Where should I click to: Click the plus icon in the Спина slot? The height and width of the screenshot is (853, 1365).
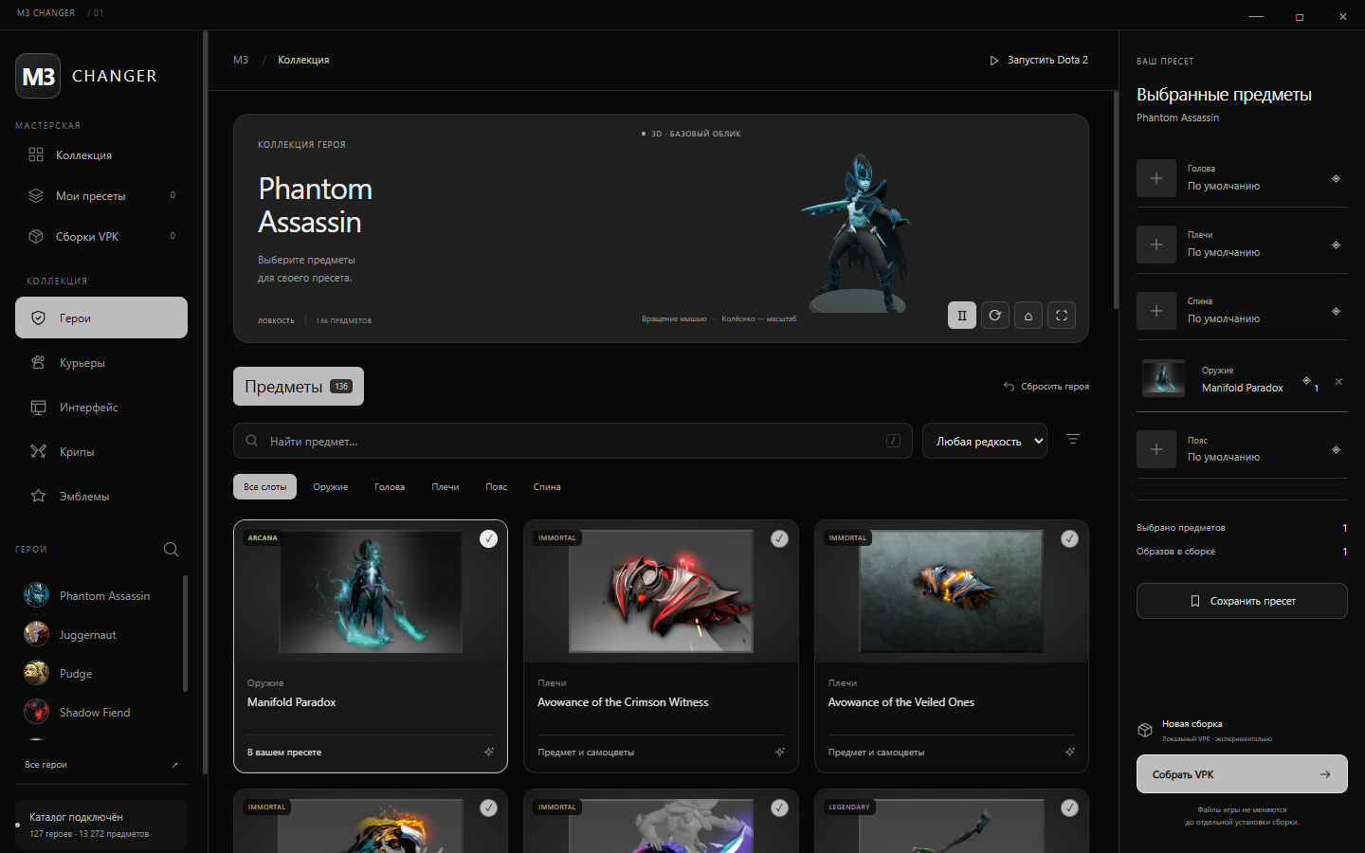[1156, 311]
